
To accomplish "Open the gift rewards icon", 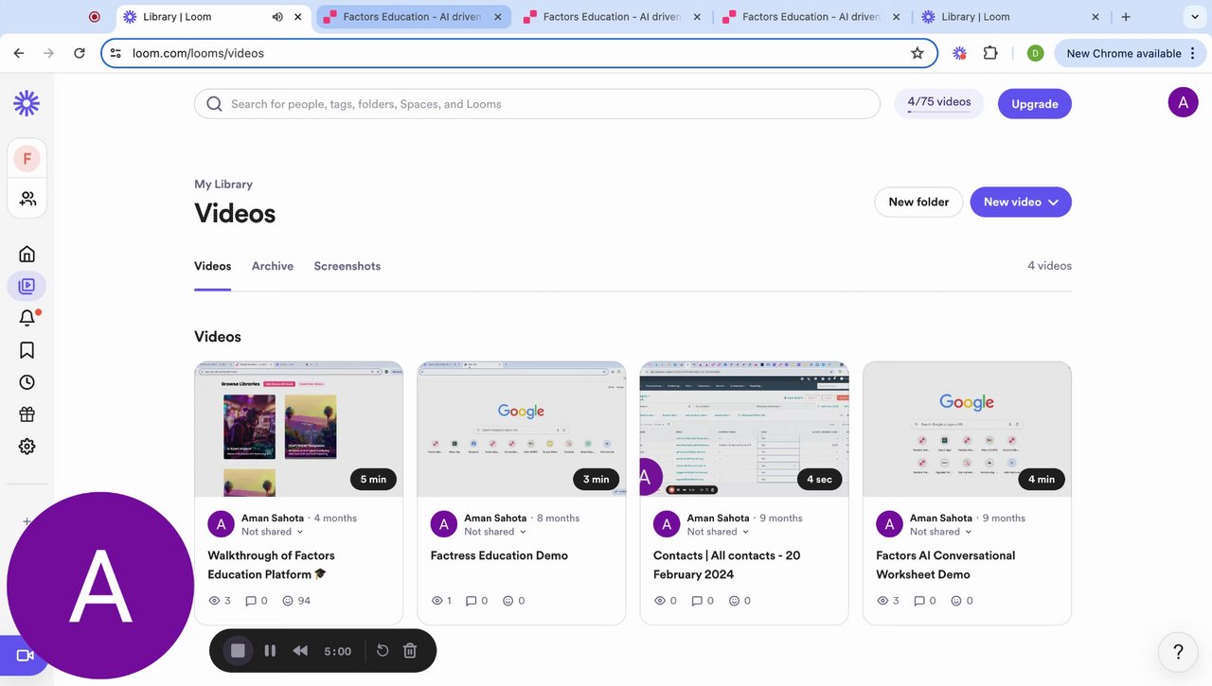I will [x=27, y=414].
